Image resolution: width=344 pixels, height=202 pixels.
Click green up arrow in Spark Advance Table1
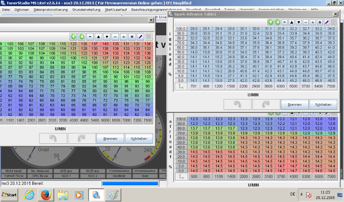270,22
